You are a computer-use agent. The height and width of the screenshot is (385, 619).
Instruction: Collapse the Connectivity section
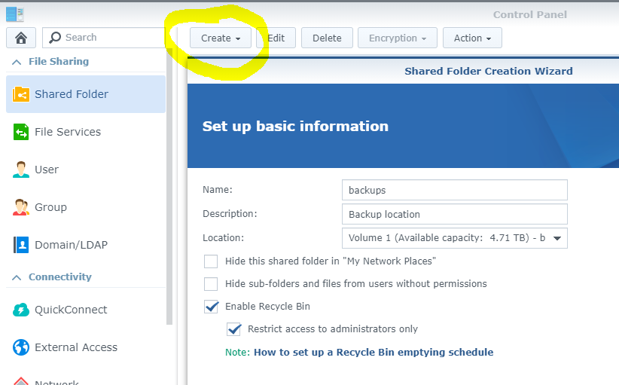(17, 277)
